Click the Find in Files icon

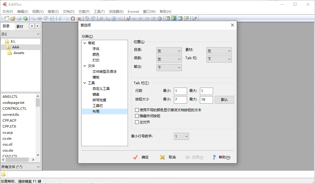[114, 18]
